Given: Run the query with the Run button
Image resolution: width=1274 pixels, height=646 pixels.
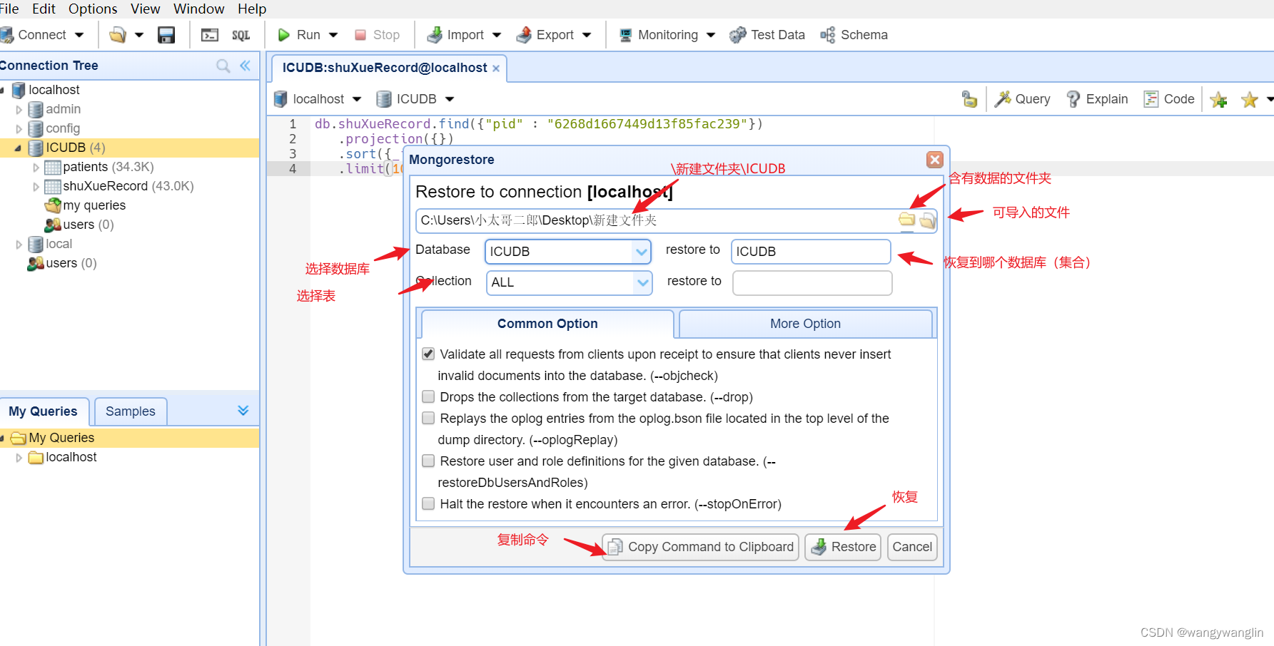Looking at the screenshot, I should click(299, 35).
